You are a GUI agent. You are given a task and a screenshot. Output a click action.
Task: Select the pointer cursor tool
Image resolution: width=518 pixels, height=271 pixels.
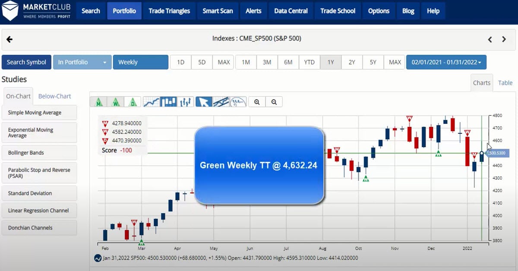(204, 102)
